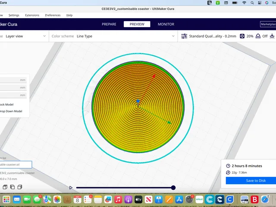Open Control Center in the menu bar
The height and width of the screenshot is (207, 276).
tap(260, 3)
